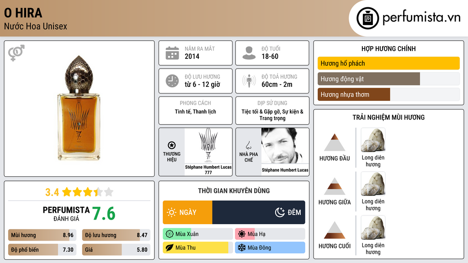Click the Hương đầu pyramid icon

[335, 142]
